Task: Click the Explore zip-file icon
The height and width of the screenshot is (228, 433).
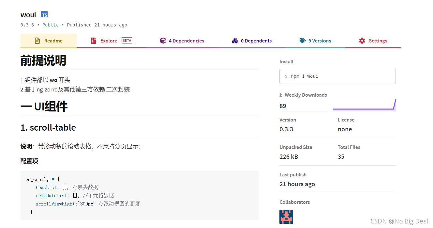Action: click(94, 41)
